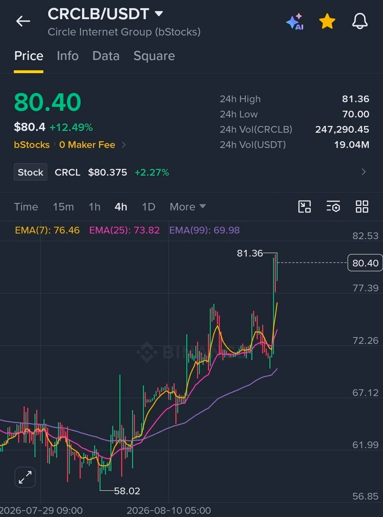
Task: Open the More intervals dropdown
Action: 188,207
